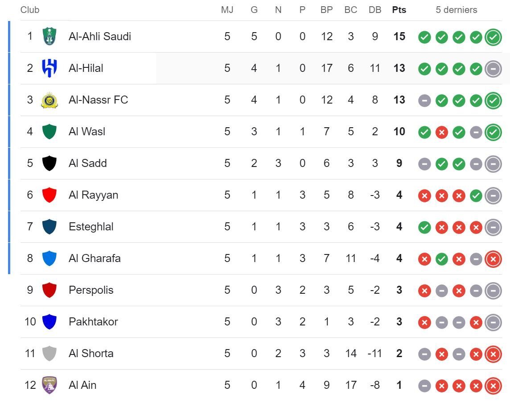Screen dimensions: 510x404
Task: Open the Perspolis team name link
Action: pyautogui.click(x=91, y=290)
